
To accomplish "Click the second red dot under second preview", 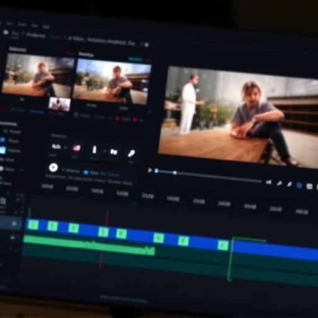I will (135, 120).
